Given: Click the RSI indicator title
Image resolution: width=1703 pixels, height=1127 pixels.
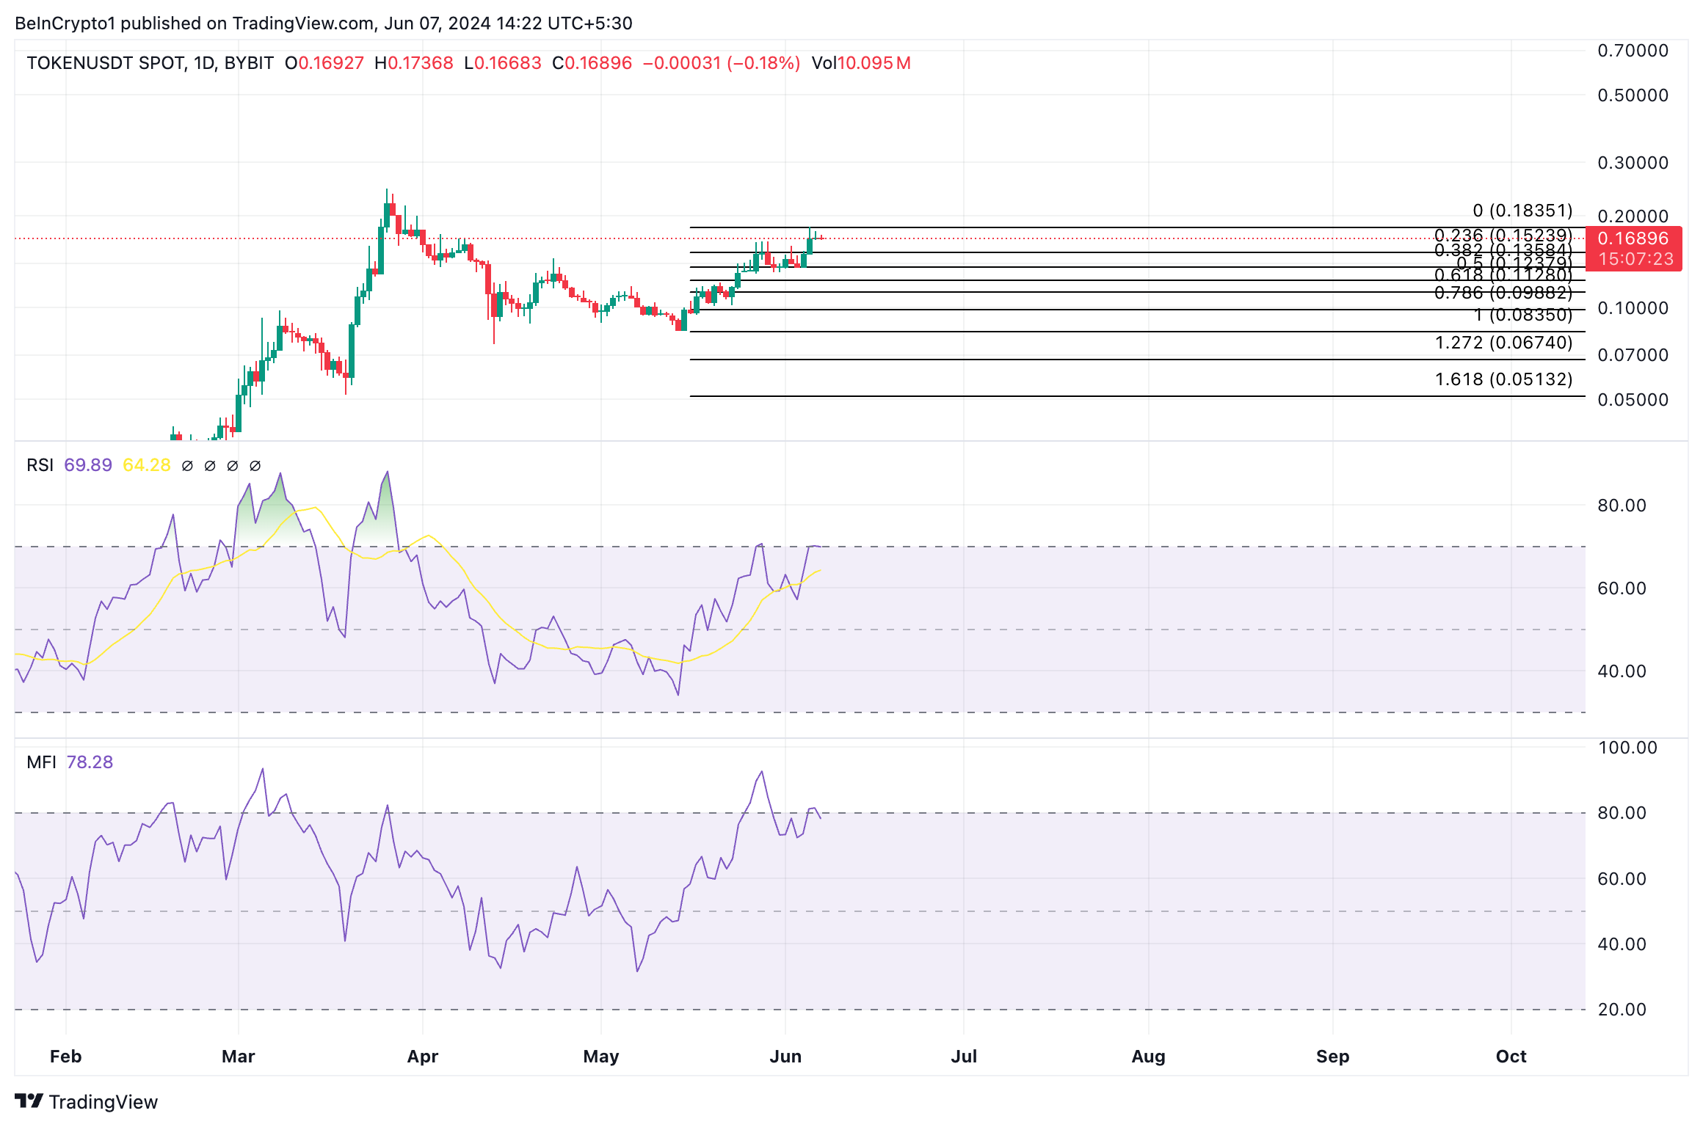Looking at the screenshot, I should (40, 465).
